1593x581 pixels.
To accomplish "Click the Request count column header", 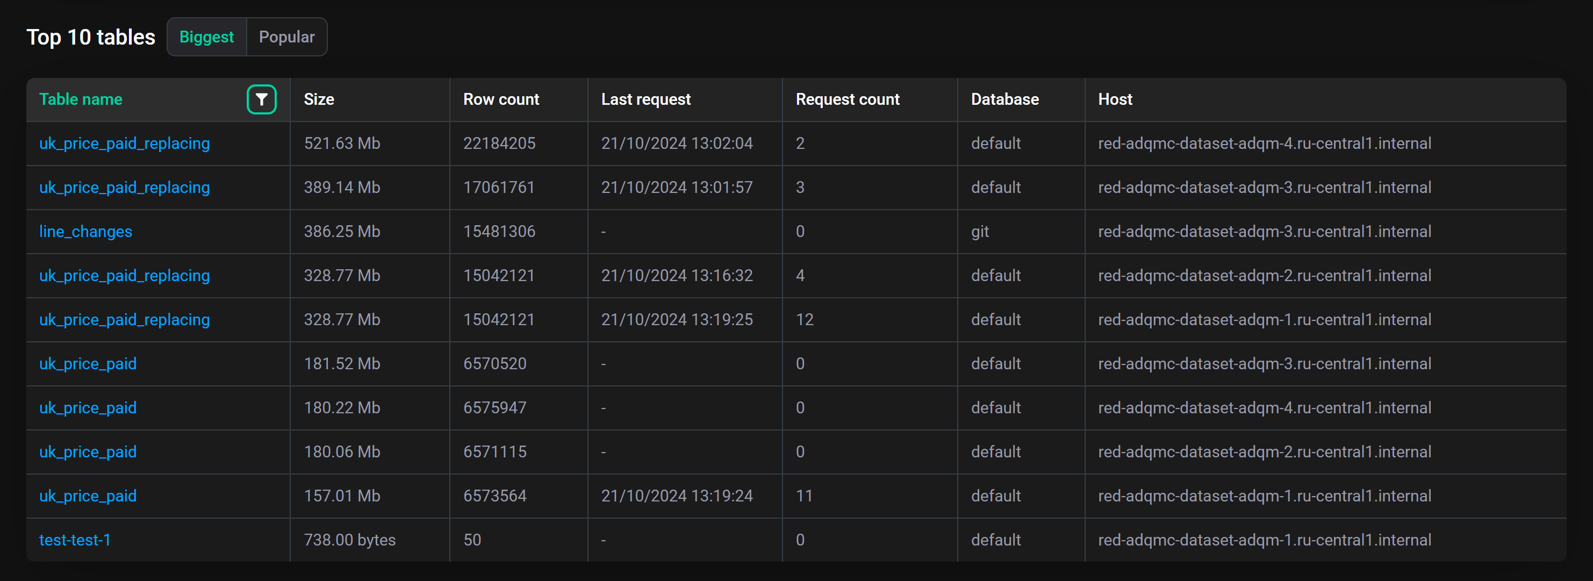I will 847,99.
